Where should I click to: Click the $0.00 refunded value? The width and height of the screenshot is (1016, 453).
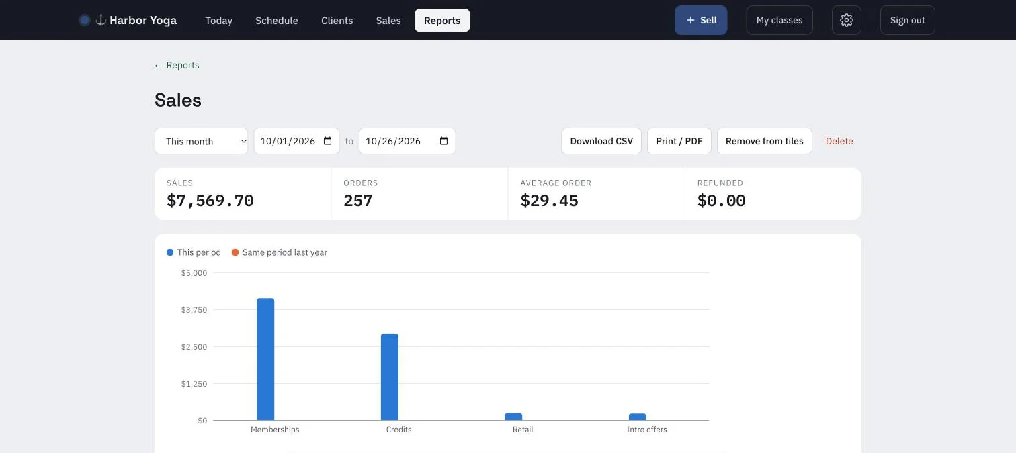coord(722,201)
